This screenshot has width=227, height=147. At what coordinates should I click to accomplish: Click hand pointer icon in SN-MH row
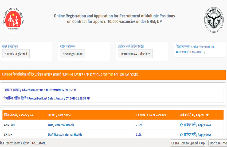coord(181,135)
